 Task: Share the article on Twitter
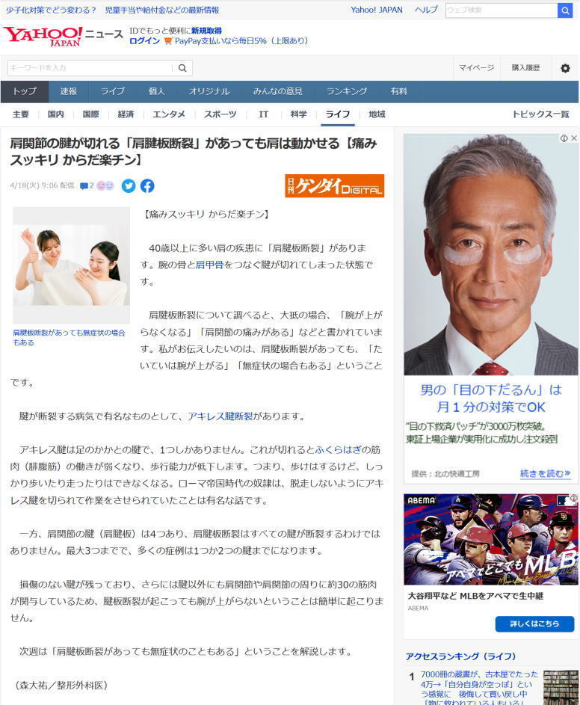click(129, 186)
